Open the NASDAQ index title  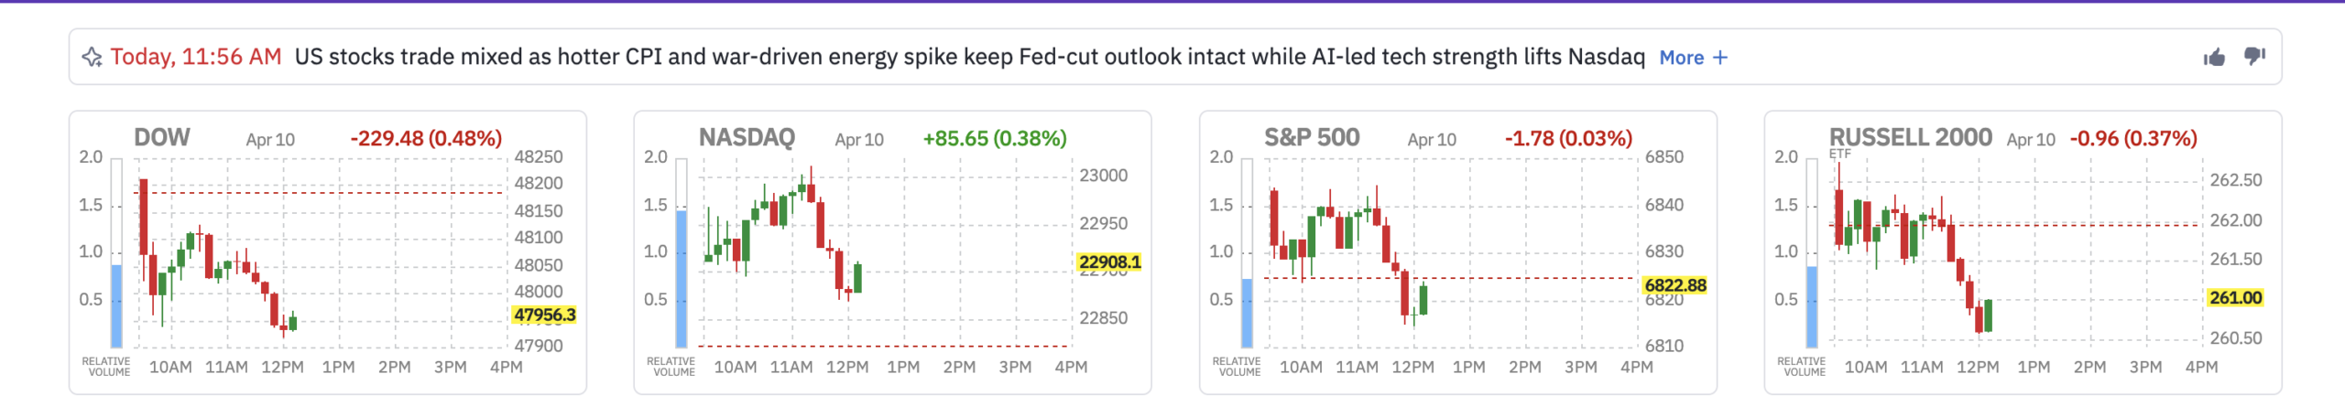coord(747,138)
